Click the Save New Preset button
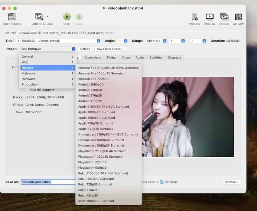The image size is (257, 211). (x=110, y=49)
